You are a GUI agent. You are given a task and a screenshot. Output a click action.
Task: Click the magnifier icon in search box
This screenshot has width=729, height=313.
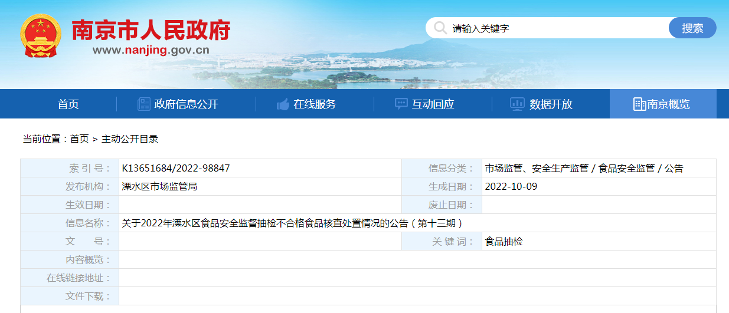tap(440, 28)
